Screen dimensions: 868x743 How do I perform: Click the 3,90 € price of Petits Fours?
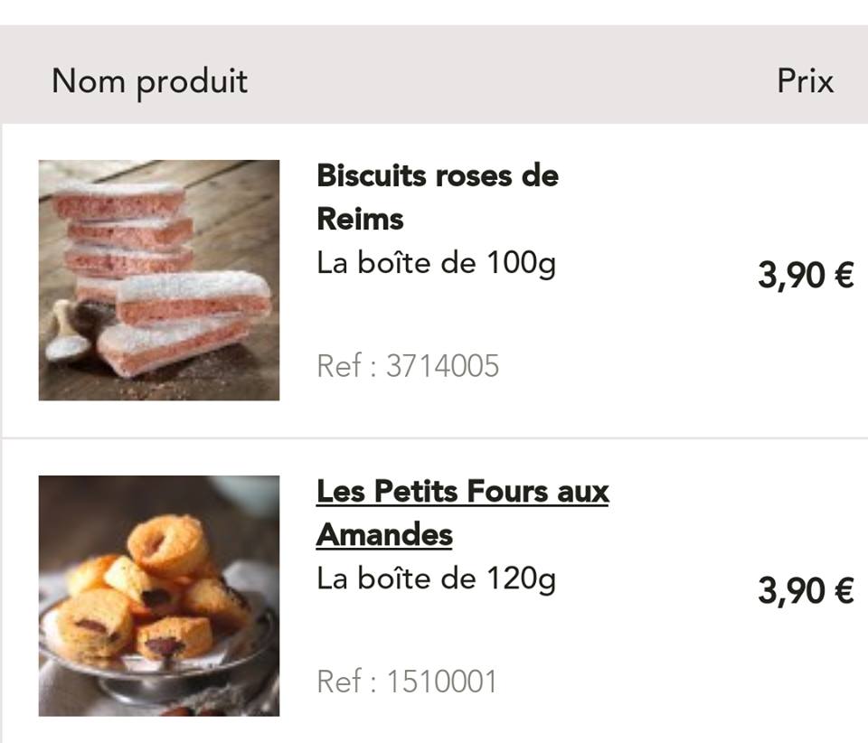click(x=805, y=591)
